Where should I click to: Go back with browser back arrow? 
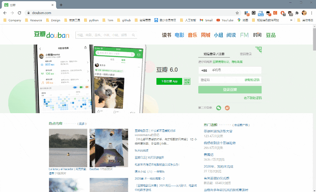[5, 13]
